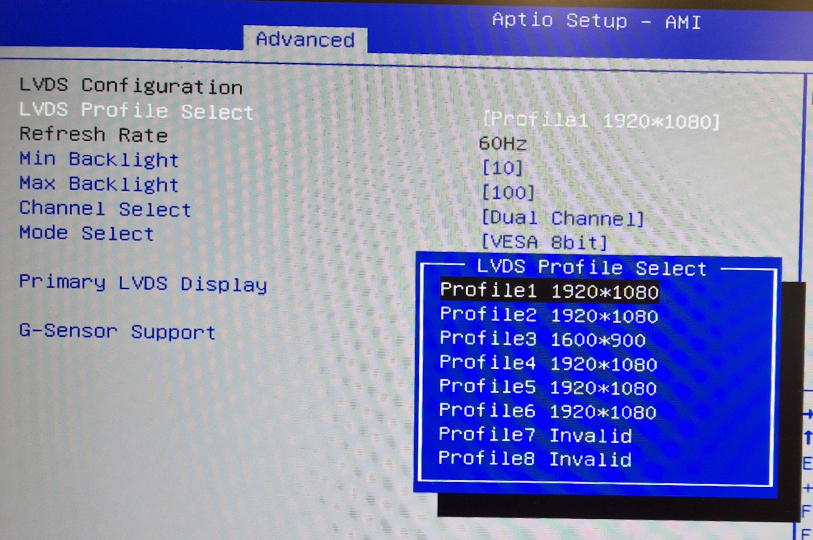The width and height of the screenshot is (813, 540).
Task: Select the Mode Select setting label
Action: click(x=87, y=233)
